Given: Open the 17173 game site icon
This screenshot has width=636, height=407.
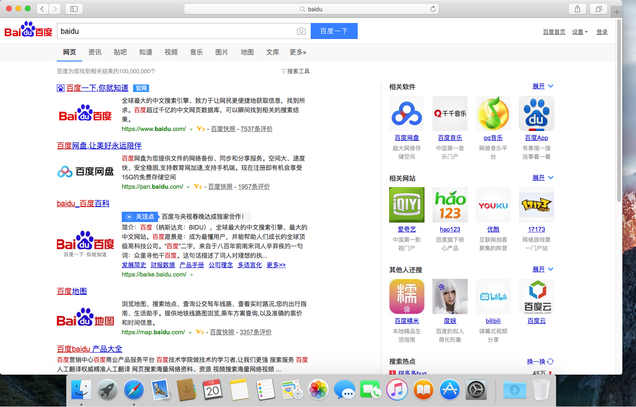Looking at the screenshot, I should [536, 205].
